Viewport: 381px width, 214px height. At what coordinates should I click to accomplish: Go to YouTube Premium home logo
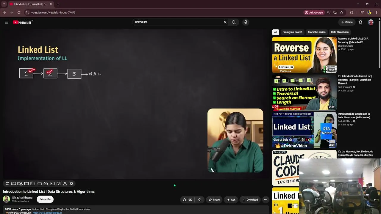[x=22, y=22]
